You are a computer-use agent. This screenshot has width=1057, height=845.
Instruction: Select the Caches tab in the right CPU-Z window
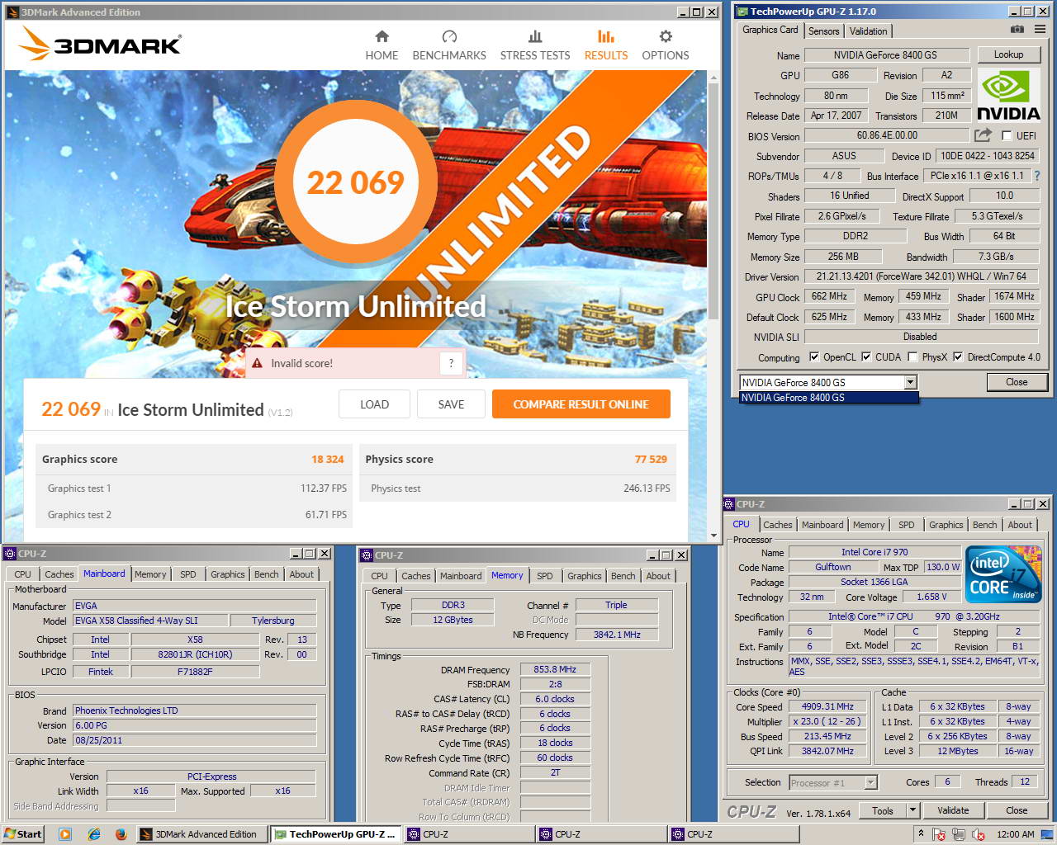777,525
